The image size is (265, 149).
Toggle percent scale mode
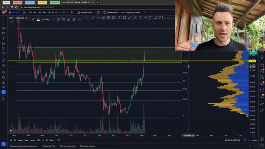pos(245,140)
